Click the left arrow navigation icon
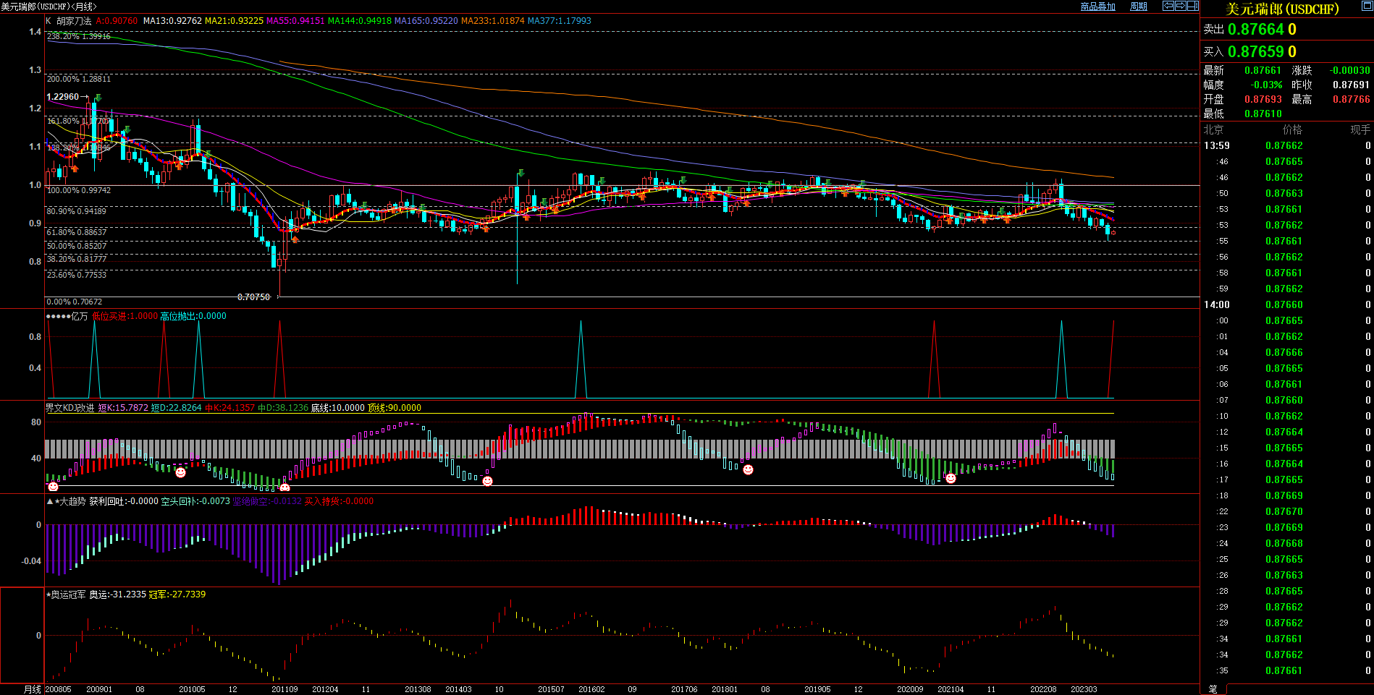1374x695 pixels. (x=1168, y=6)
